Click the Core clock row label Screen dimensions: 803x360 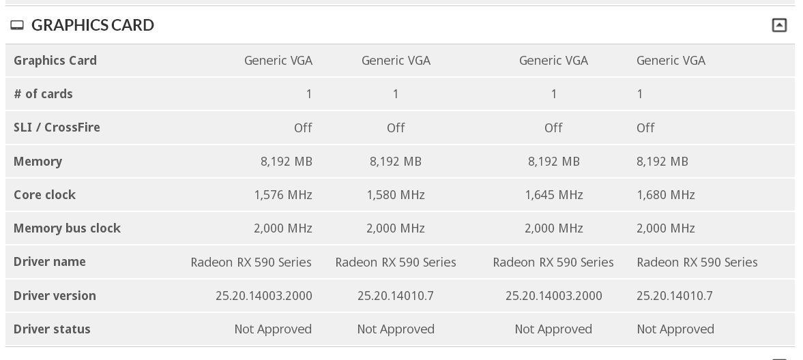click(x=44, y=195)
